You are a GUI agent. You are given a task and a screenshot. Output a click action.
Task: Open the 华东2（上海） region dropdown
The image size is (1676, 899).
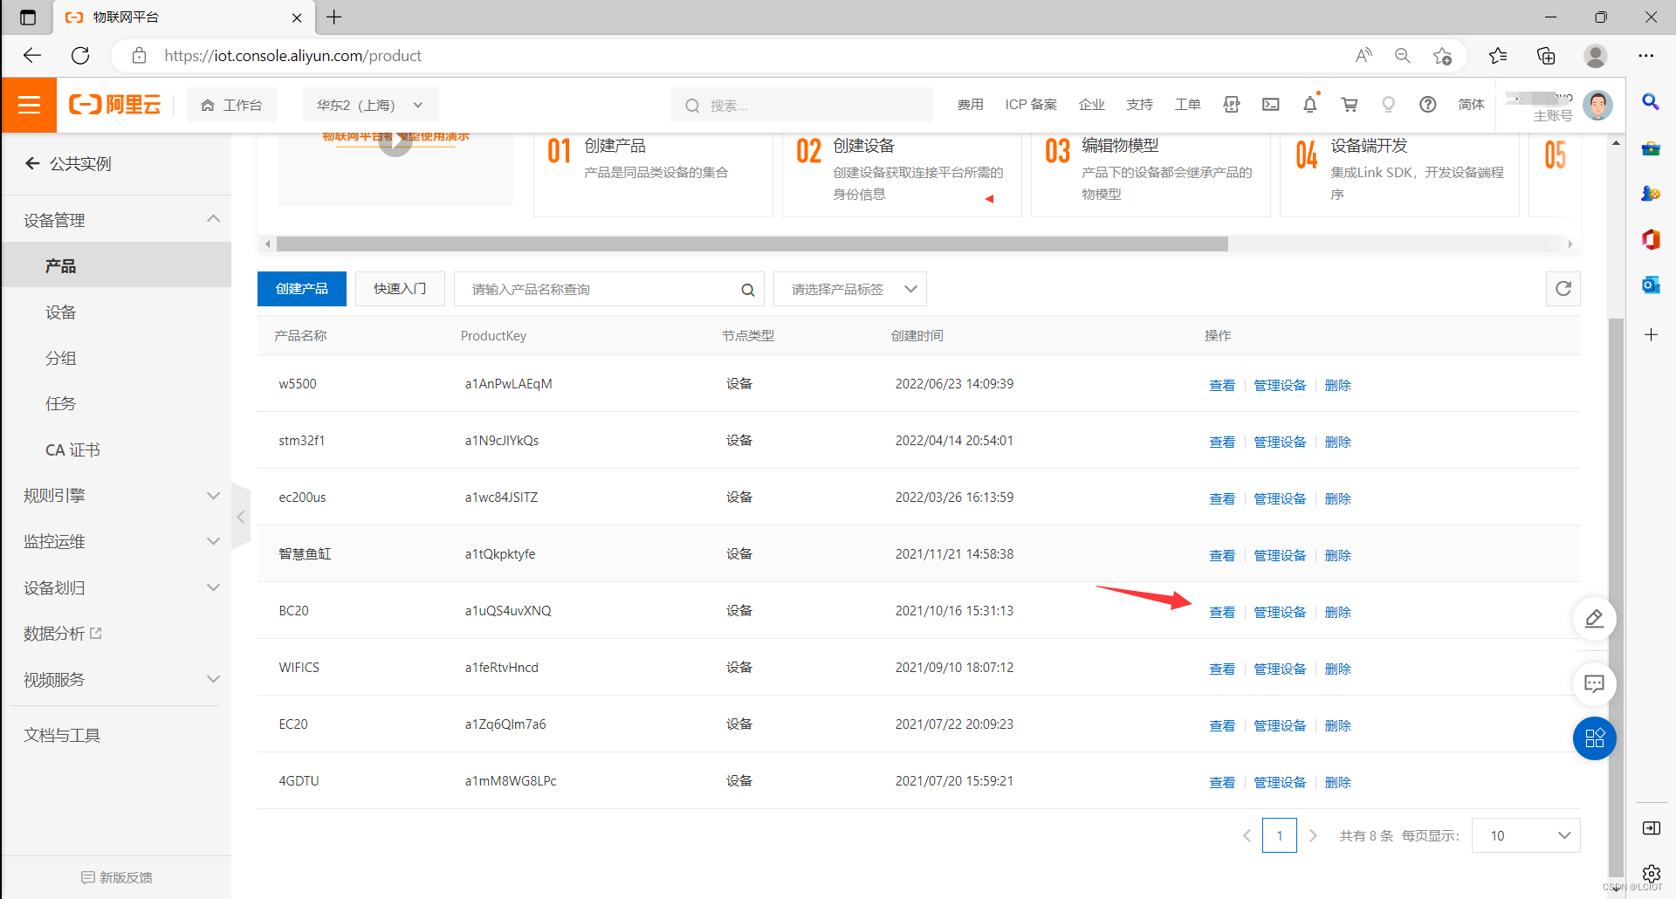pyautogui.click(x=370, y=105)
